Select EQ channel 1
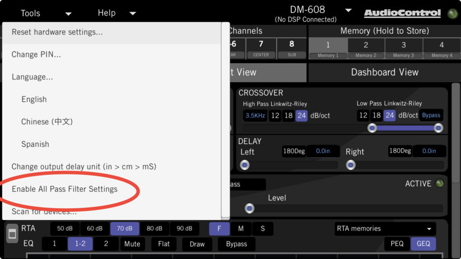This screenshot has width=461, height=259. click(55, 244)
